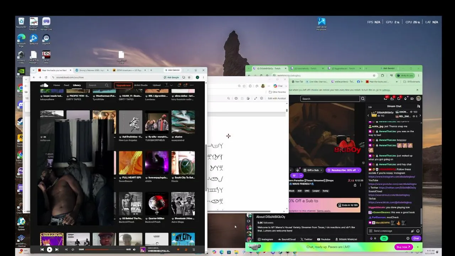Play the SoundCloud track from the player bar
Viewport: 455px width, 256px height.
click(49, 250)
